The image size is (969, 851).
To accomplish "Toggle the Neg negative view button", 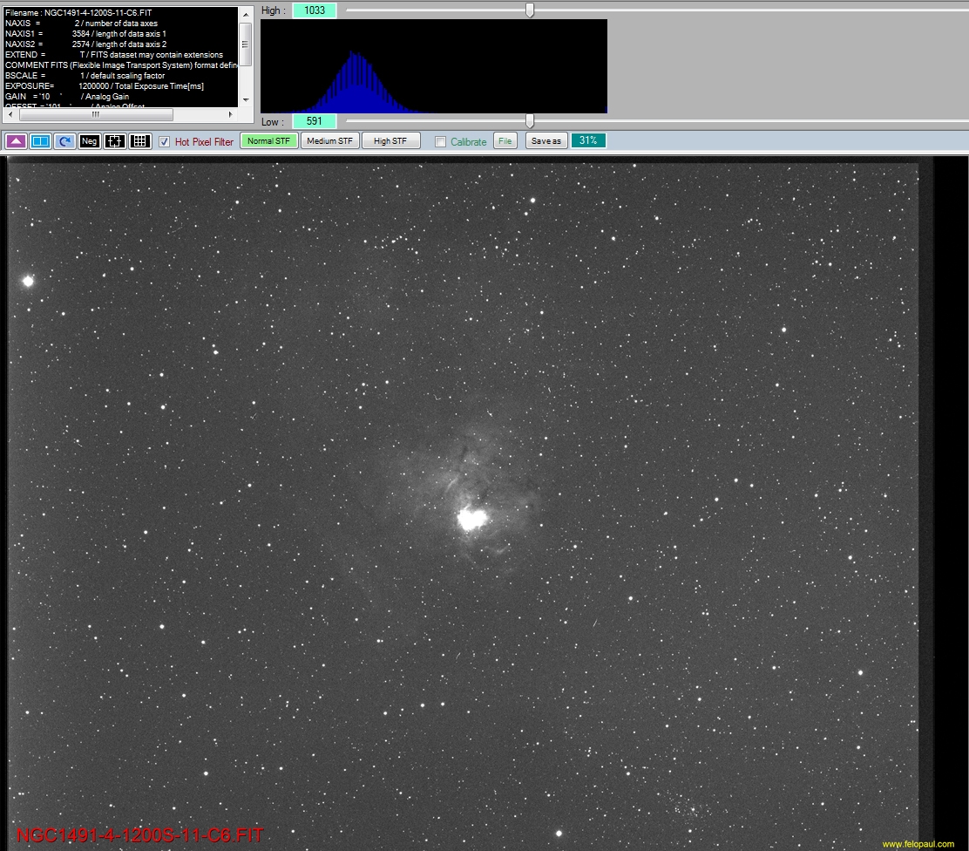I will click(89, 141).
